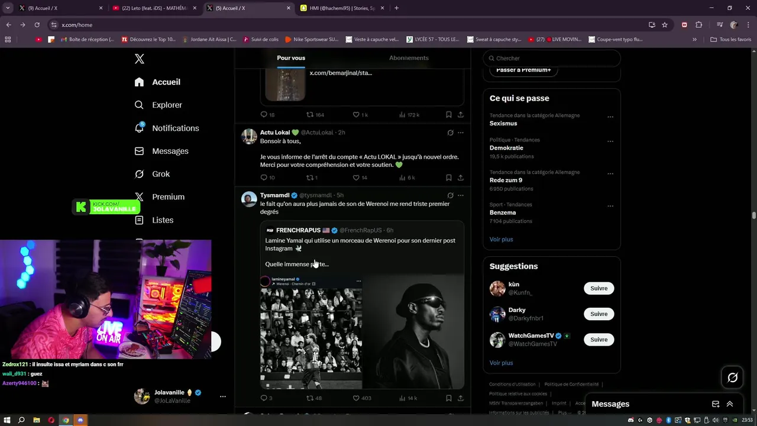Viewport: 757px width, 426px height.
Task: Open Rede zum 9 trend options
Action: pyautogui.click(x=610, y=173)
